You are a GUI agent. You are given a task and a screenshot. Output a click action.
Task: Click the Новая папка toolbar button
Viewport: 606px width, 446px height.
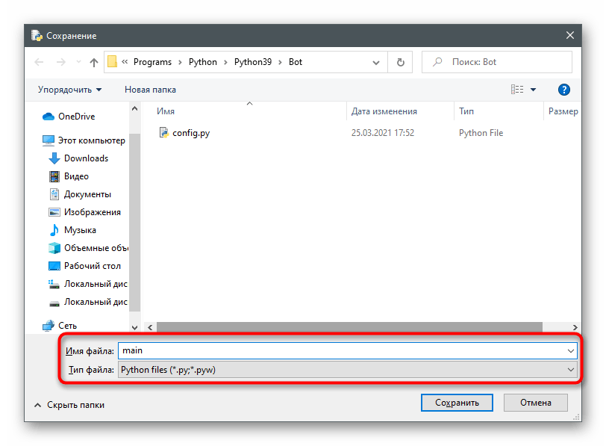pos(150,90)
